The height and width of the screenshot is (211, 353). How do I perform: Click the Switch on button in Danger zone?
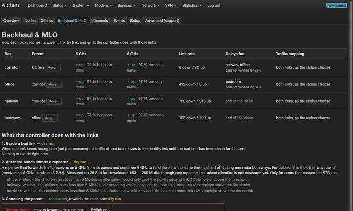(99, 209)
